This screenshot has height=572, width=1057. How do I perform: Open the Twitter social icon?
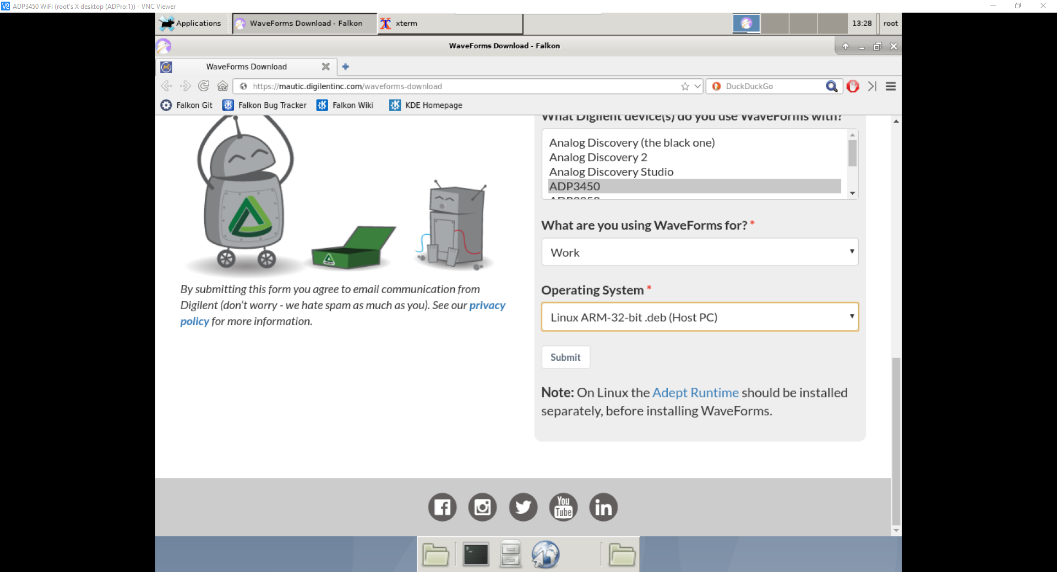coord(523,507)
